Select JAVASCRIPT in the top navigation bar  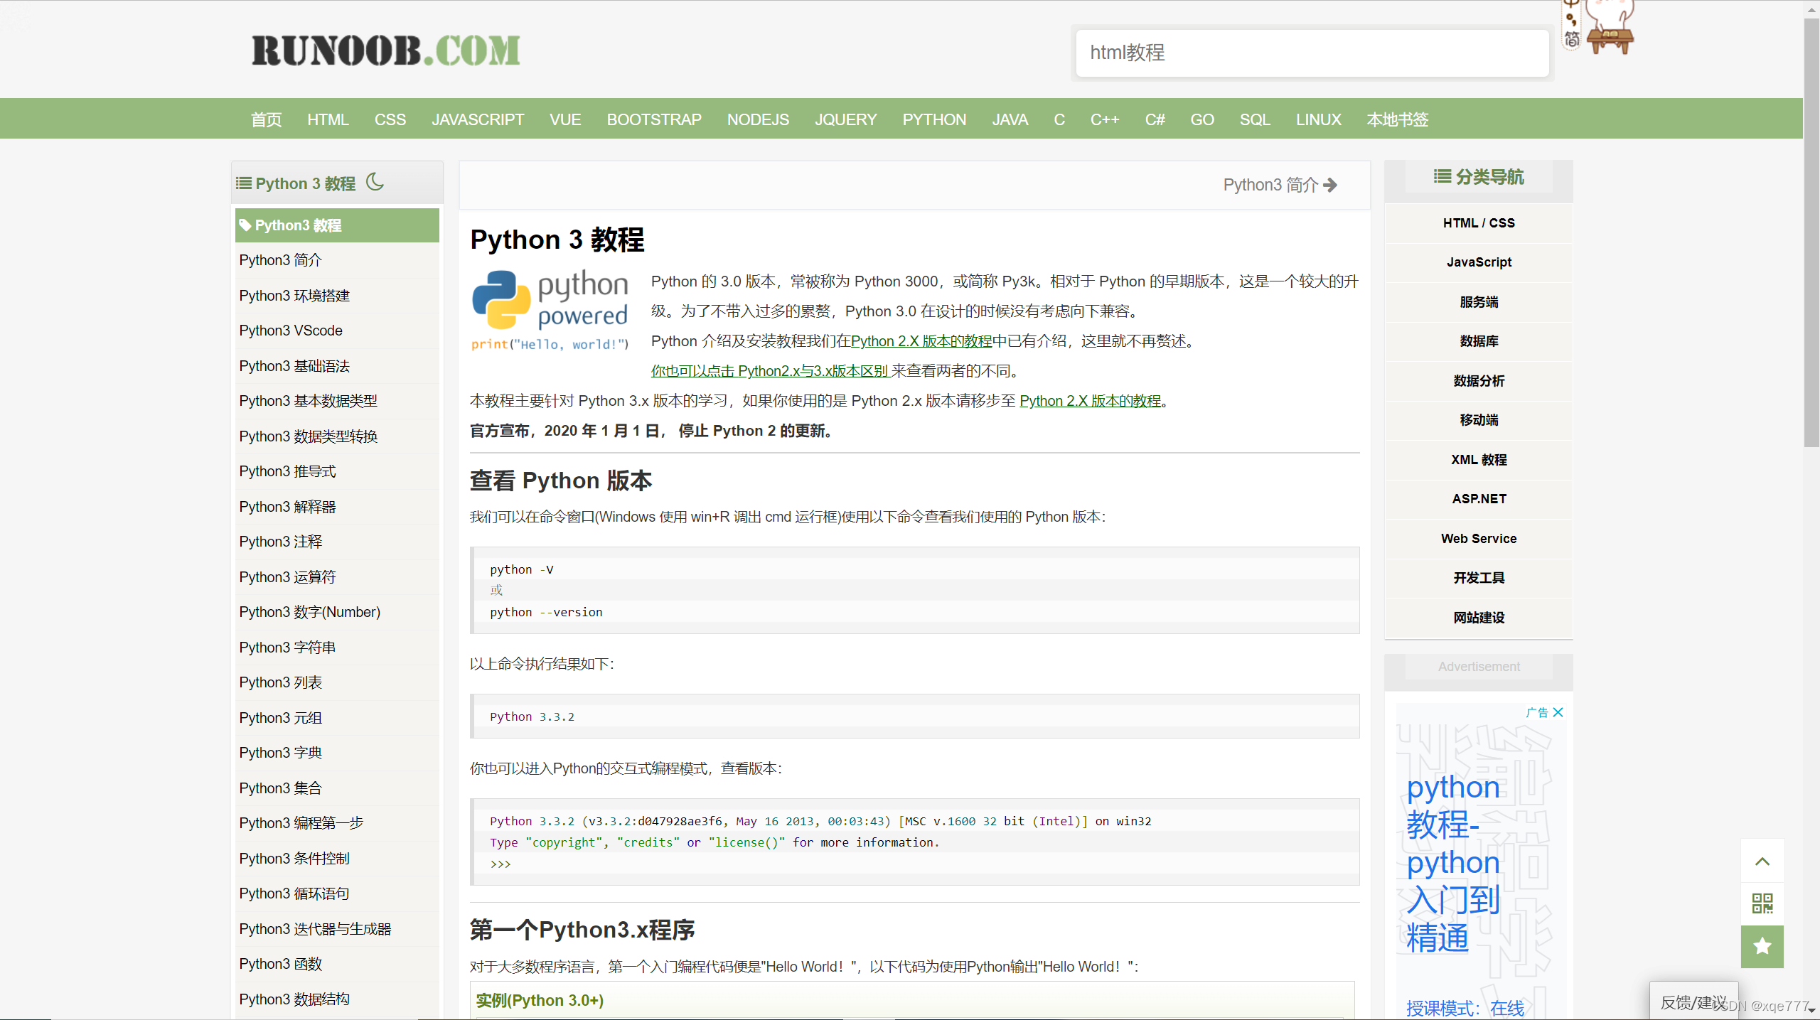477,119
